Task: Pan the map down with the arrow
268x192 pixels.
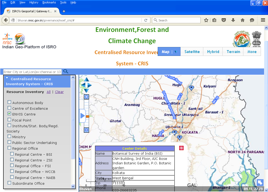Action: pyautogui.click(x=86, y=90)
